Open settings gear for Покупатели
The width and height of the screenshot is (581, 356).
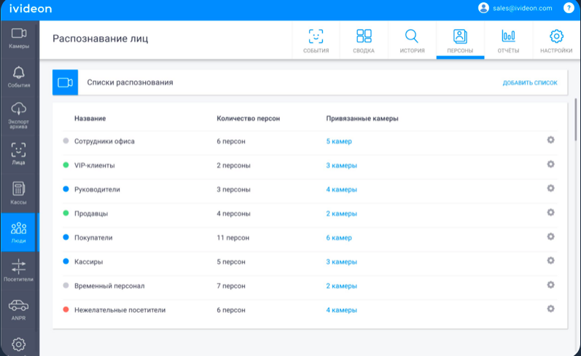click(550, 237)
